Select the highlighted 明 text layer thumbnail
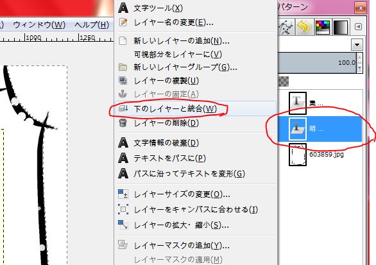The image size is (376, 265). [x=298, y=129]
